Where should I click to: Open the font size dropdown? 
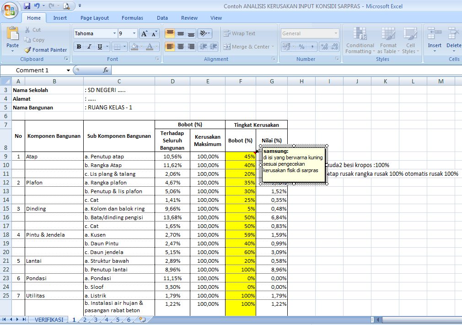134,33
